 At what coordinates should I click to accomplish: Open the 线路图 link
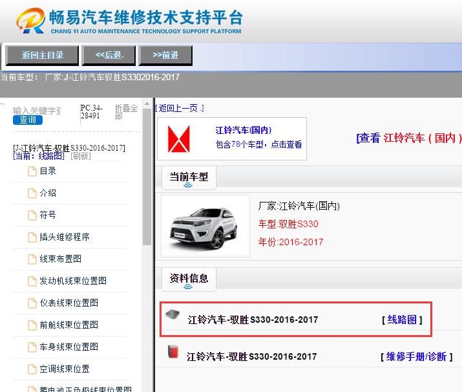pyautogui.click(x=402, y=320)
